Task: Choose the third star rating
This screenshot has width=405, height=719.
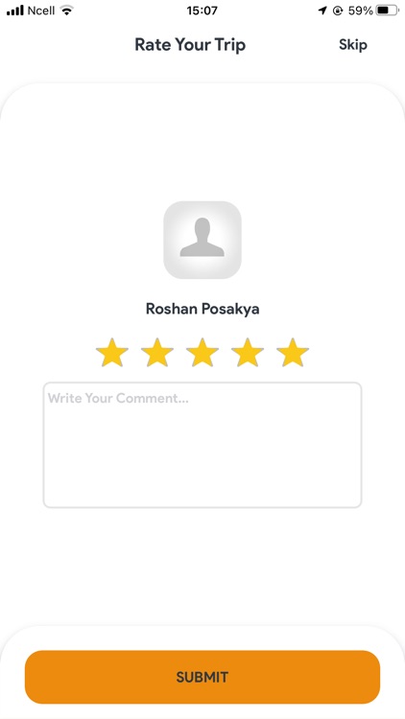Action: (202, 352)
